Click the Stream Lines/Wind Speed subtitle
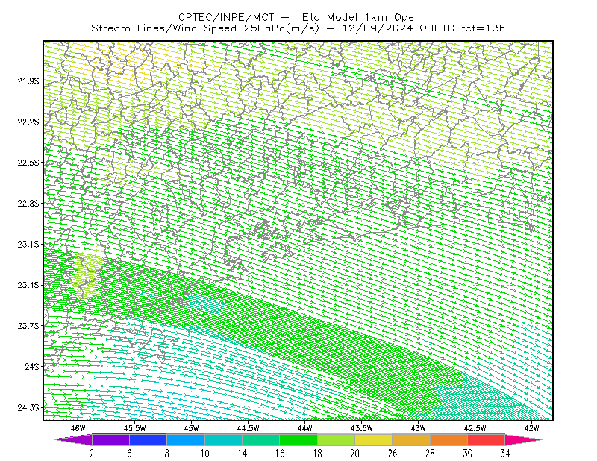Image resolution: width=597 pixels, height=461 pixels. click(205, 28)
